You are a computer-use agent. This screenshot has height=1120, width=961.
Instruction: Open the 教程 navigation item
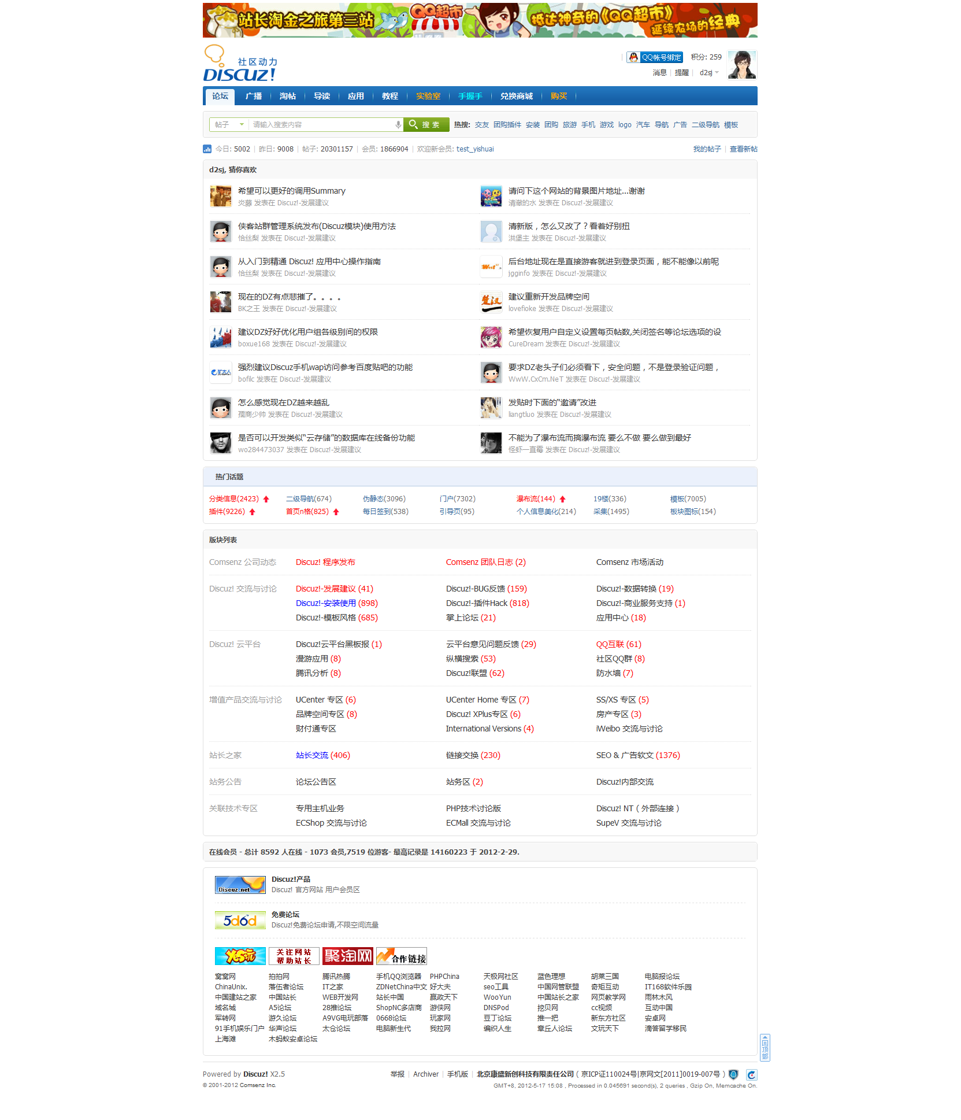(x=390, y=96)
